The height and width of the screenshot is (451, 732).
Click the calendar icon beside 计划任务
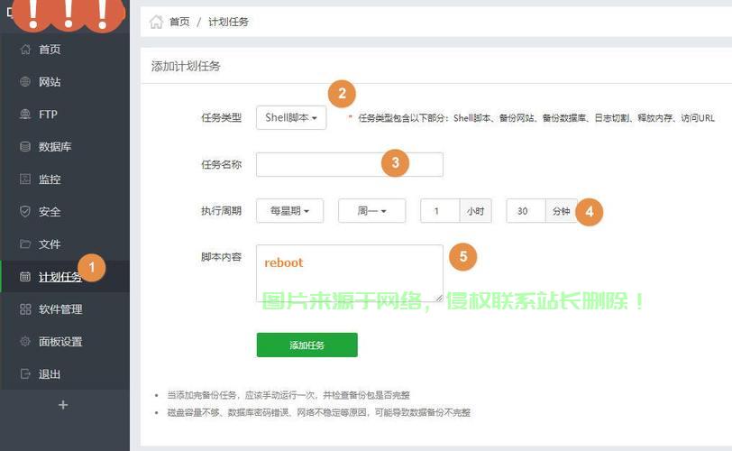(25, 276)
